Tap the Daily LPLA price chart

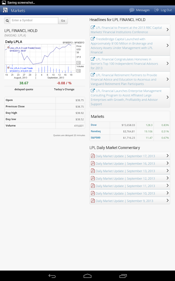coord(45,60)
